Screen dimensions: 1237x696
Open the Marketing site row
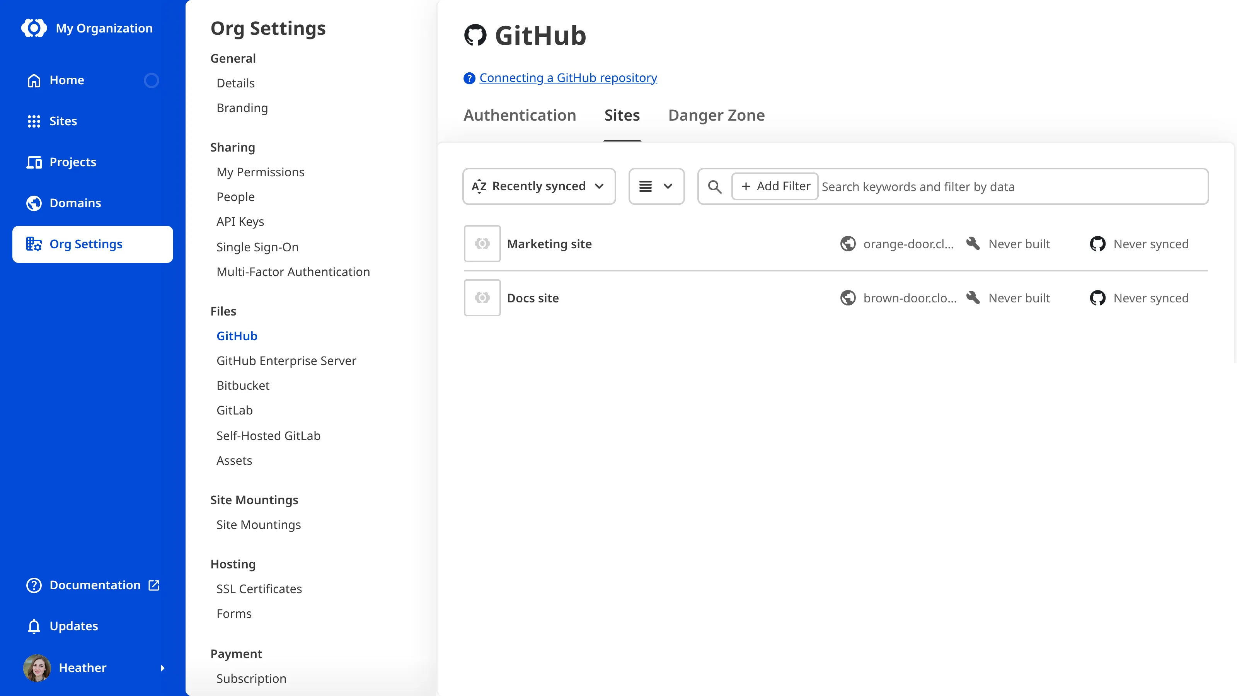point(835,244)
